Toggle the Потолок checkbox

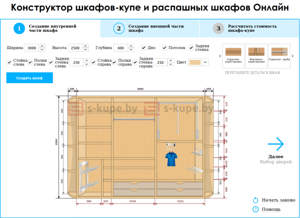coord(165,48)
